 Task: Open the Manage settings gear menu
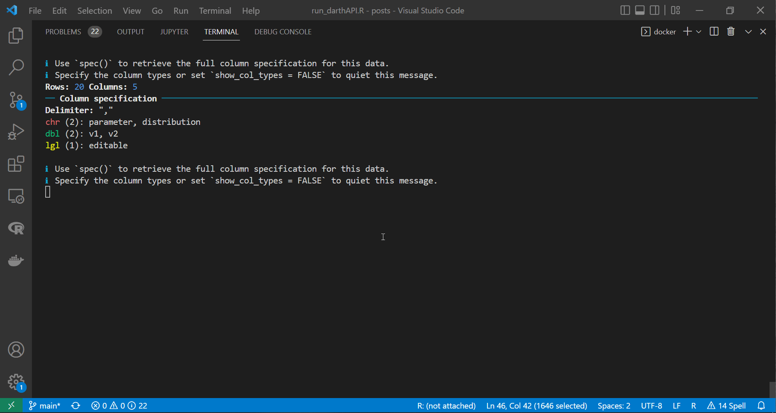[x=16, y=382]
